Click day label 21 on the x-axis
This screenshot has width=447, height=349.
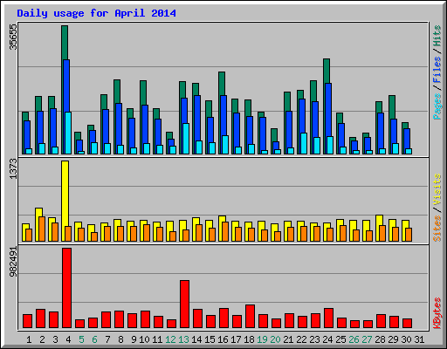288,339
